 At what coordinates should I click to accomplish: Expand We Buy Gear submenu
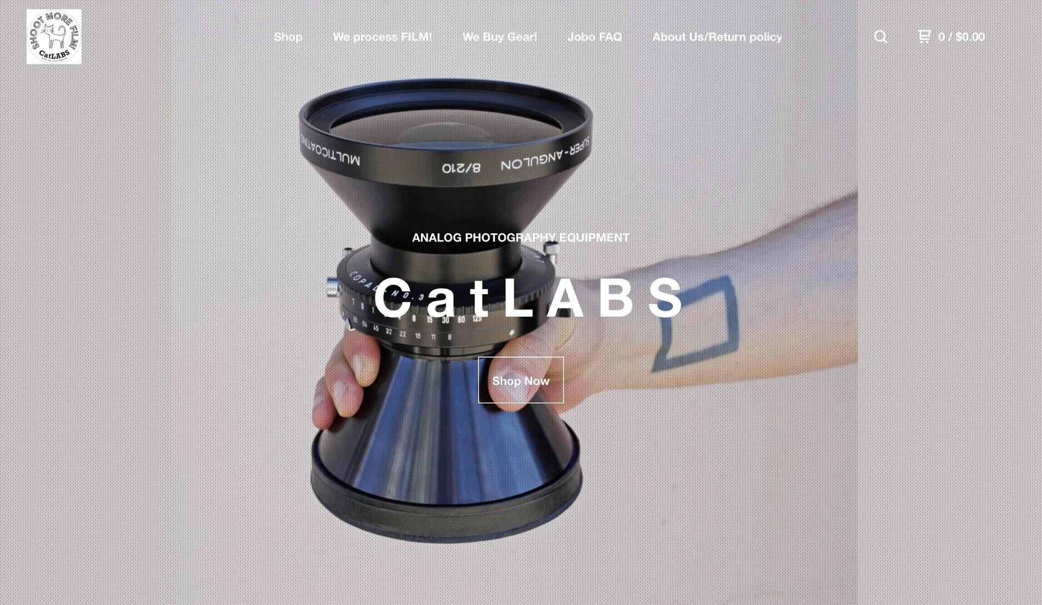pos(500,37)
